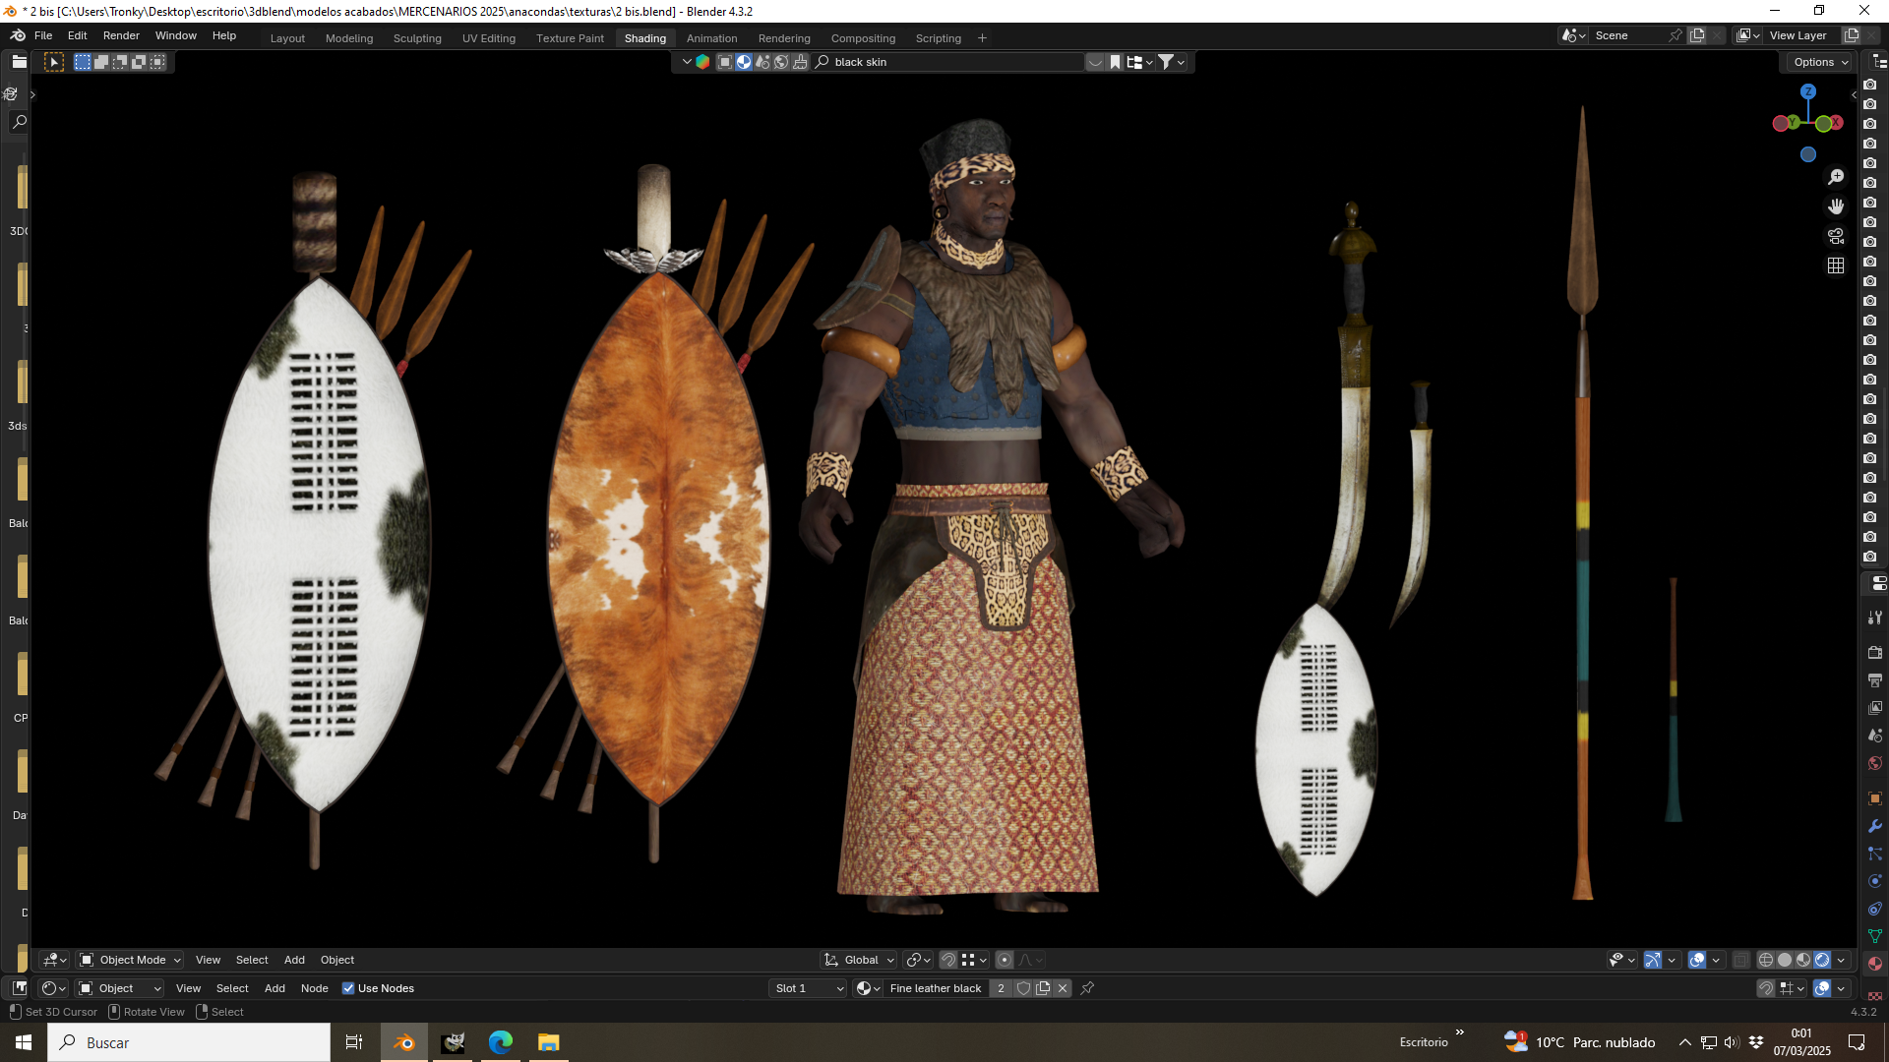Expand the Global transform orientation dropdown
The image size is (1889, 1062).
click(x=860, y=960)
